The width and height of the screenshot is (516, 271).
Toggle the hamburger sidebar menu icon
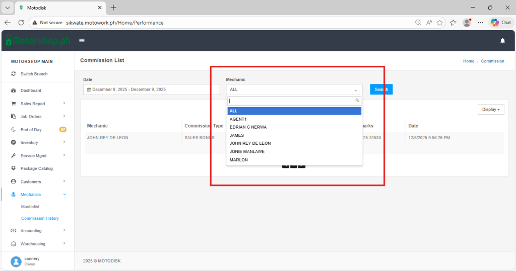[x=82, y=41]
